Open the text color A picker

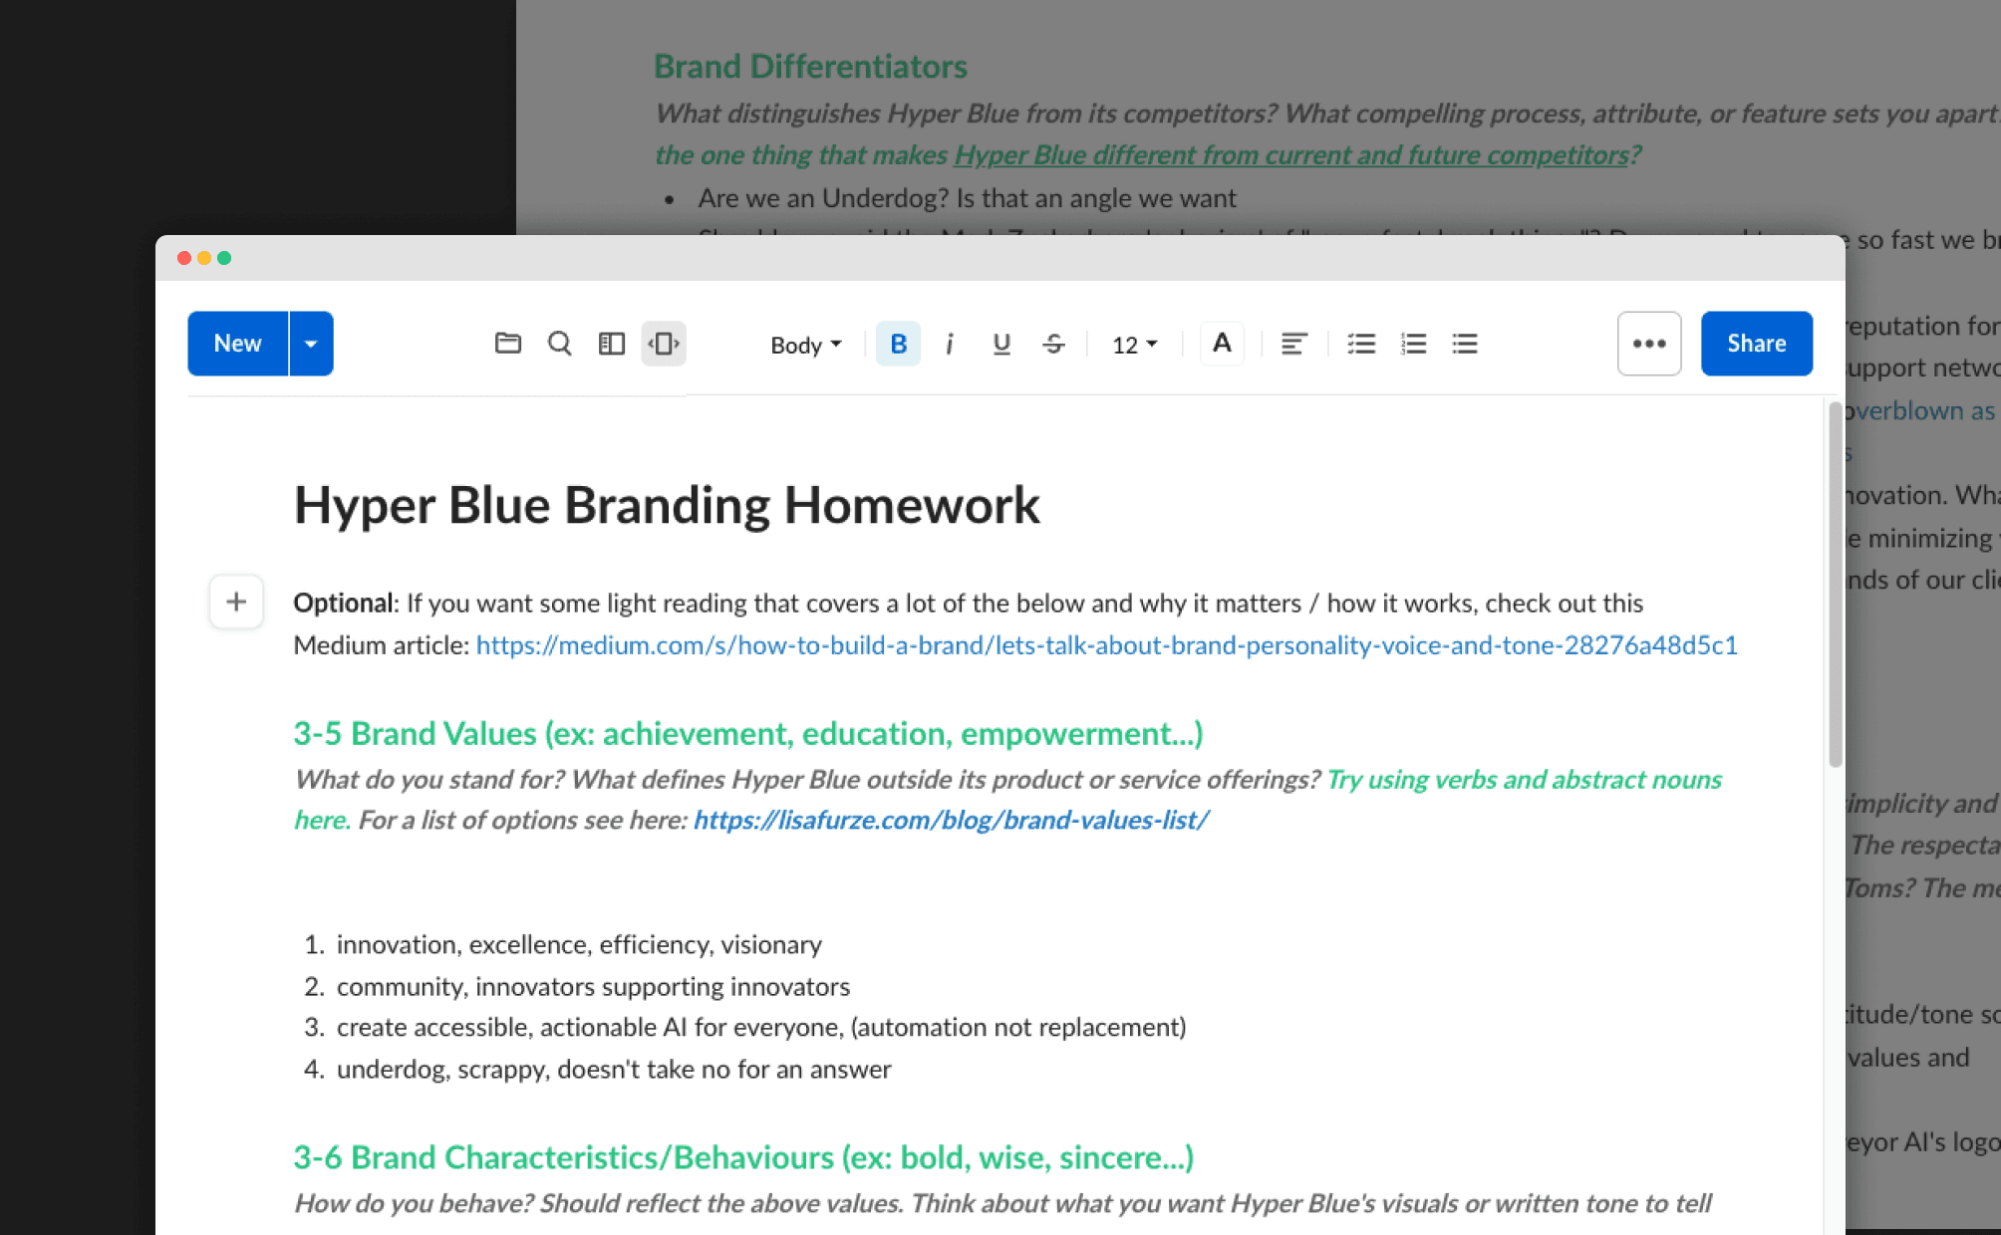[x=1222, y=344]
